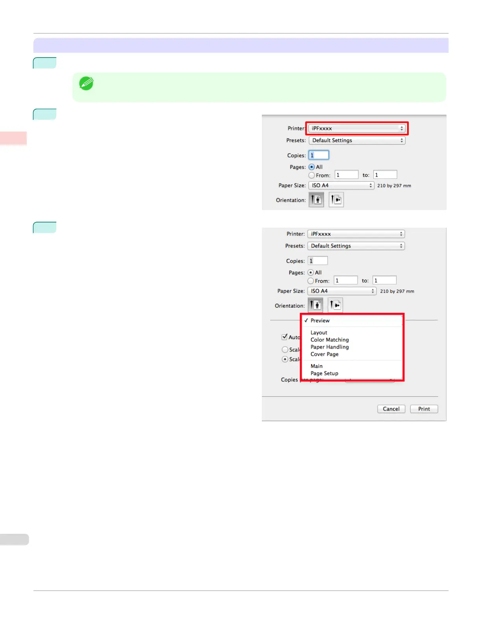
Task: Open Printer dropdown in dialog with open Preview menu
Action: [x=356, y=234]
